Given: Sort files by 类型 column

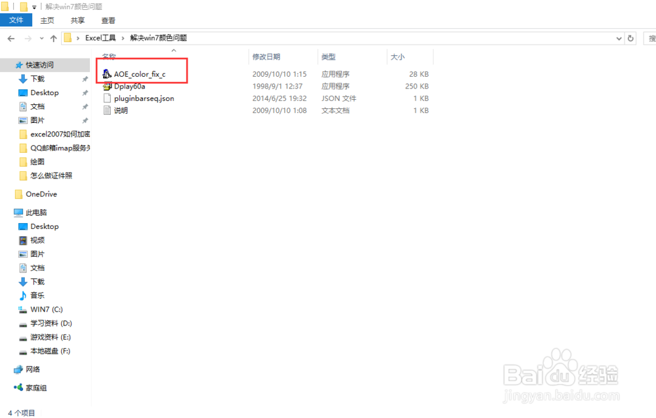Looking at the screenshot, I should coord(329,56).
